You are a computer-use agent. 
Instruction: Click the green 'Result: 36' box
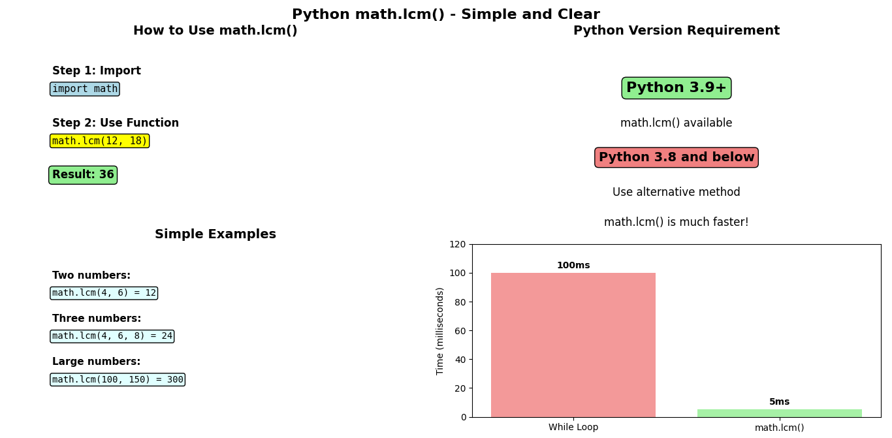pyautogui.click(x=83, y=175)
